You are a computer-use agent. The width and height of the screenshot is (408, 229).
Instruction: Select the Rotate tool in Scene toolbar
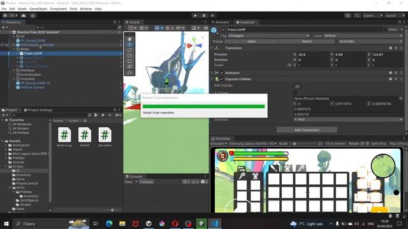[x=129, y=50]
